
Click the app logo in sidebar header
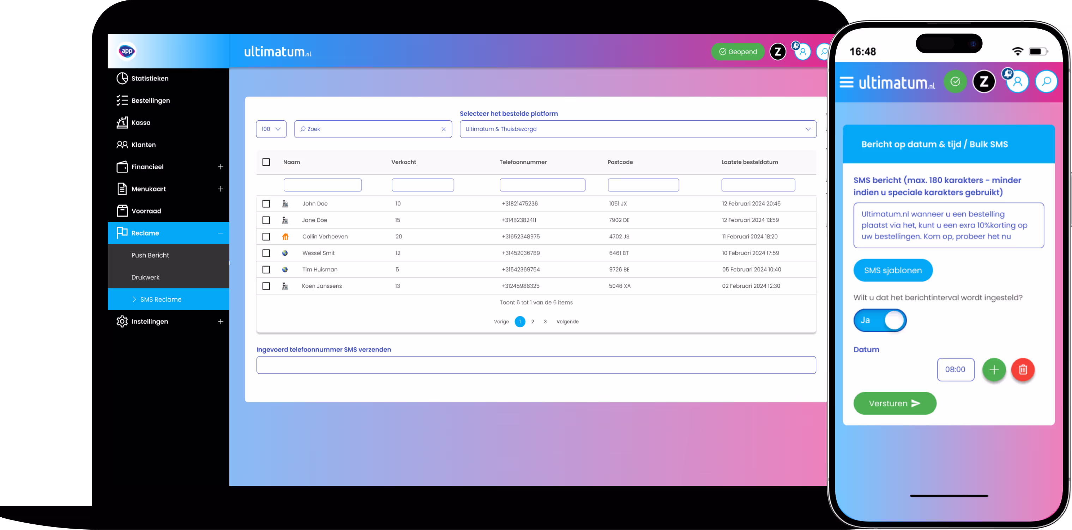tap(127, 51)
